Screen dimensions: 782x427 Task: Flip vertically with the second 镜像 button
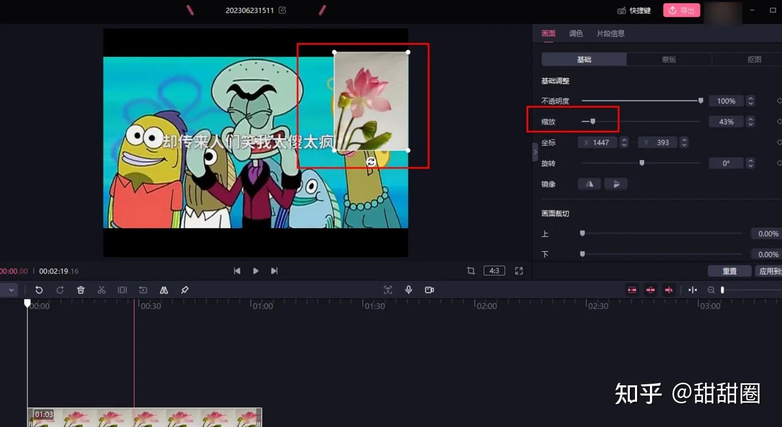616,184
